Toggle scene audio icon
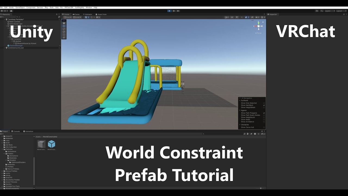Screen dimensions: 348x196 click(242, 17)
